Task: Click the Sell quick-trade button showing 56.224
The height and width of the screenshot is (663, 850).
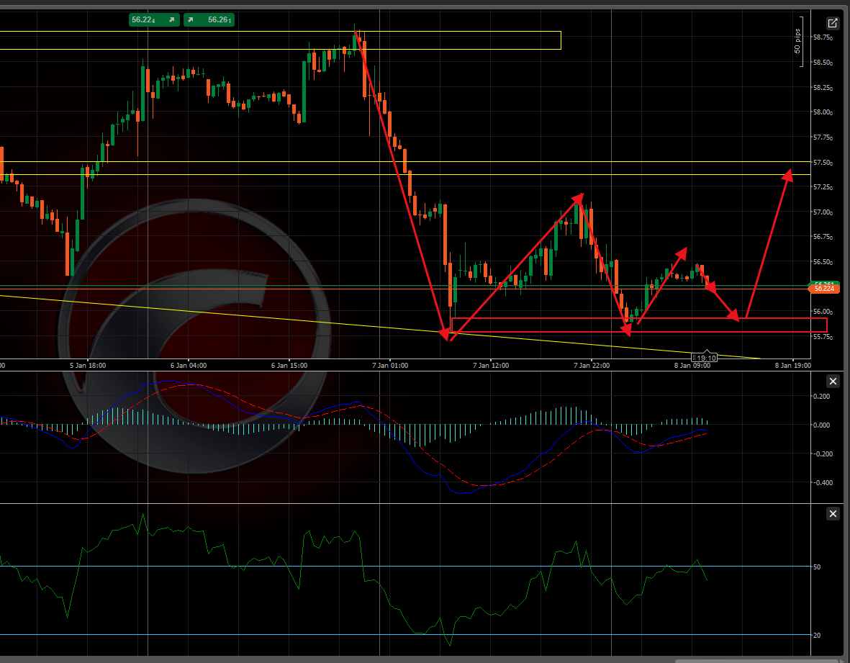Action: [x=154, y=20]
